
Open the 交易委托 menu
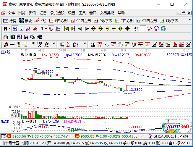[x=107, y=13]
